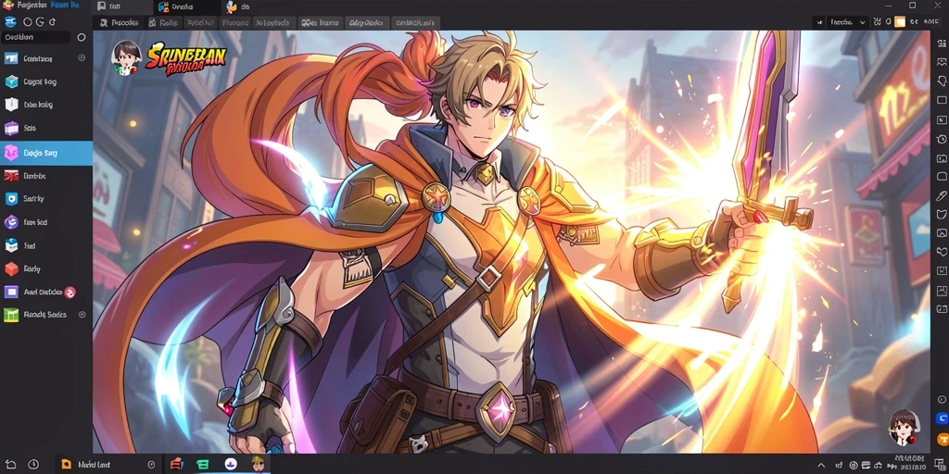Screen dimensions: 949x474
Task: Switch to the first tab with the flag icon
Action: (x=123, y=7)
